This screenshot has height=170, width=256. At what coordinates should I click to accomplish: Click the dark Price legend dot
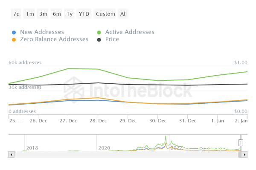tap(99, 40)
